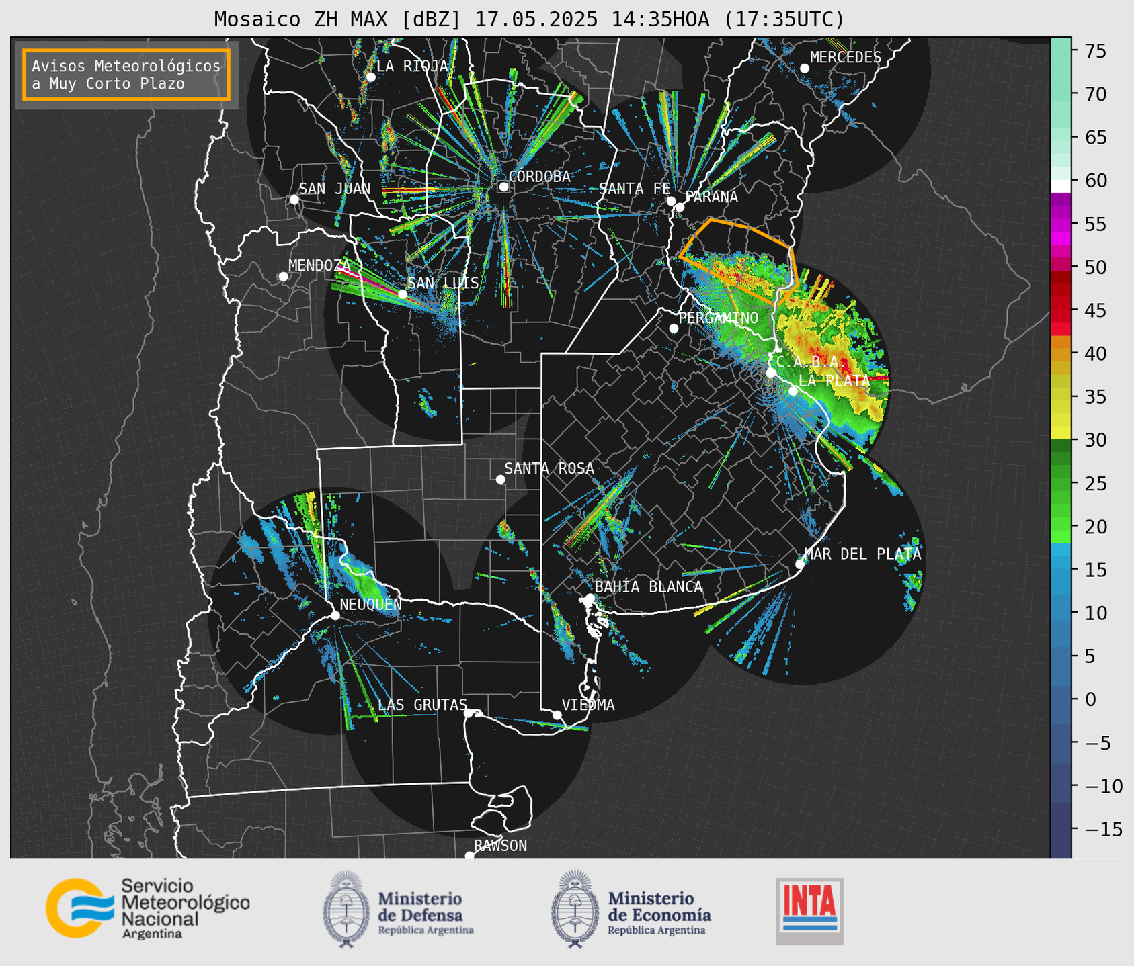Click the MERCEDES city marker dot
The width and height of the screenshot is (1134, 966).
pyautogui.click(x=805, y=69)
